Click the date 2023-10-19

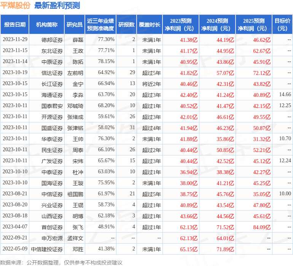pos(15,72)
